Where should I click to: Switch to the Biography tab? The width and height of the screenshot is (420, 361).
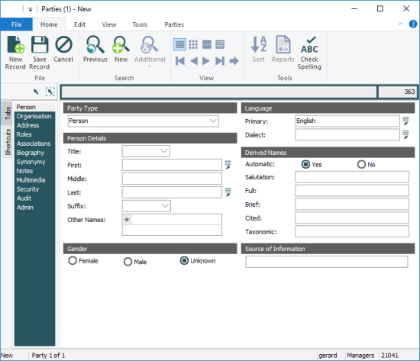[x=31, y=153]
